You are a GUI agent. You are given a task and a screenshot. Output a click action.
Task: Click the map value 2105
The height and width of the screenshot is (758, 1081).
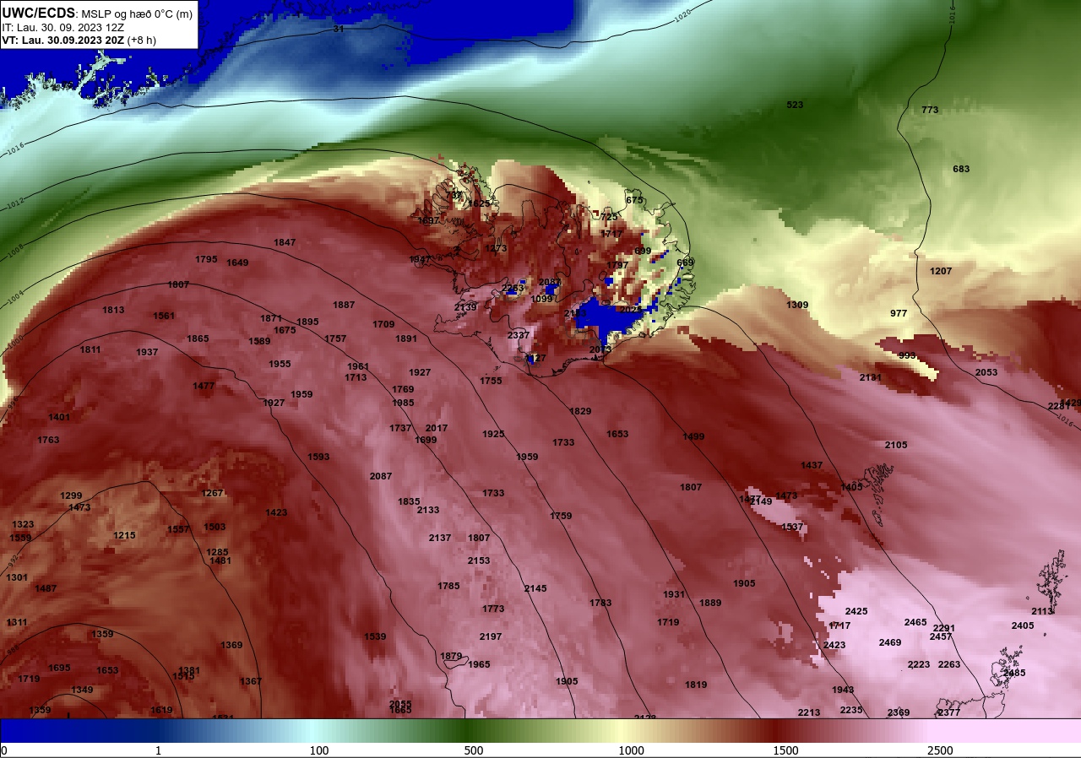coord(896,445)
